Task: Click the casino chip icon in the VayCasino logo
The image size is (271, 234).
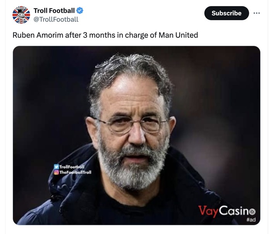Action: pos(252,211)
